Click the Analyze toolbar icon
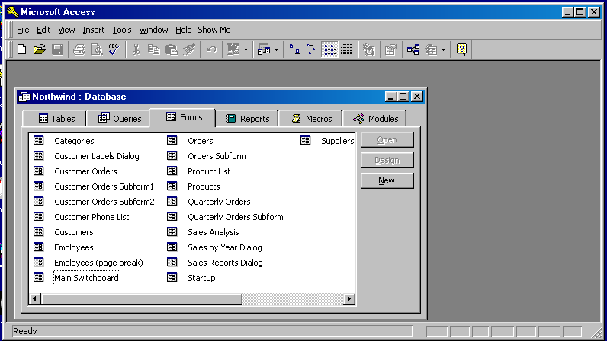The width and height of the screenshot is (607, 341). [x=264, y=49]
